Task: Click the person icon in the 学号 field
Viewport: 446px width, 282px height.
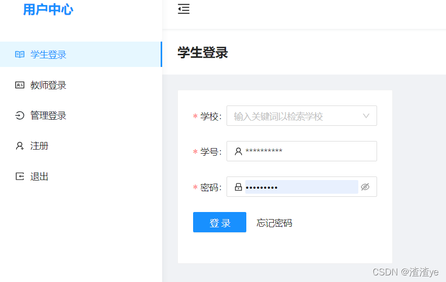Action: (x=238, y=151)
